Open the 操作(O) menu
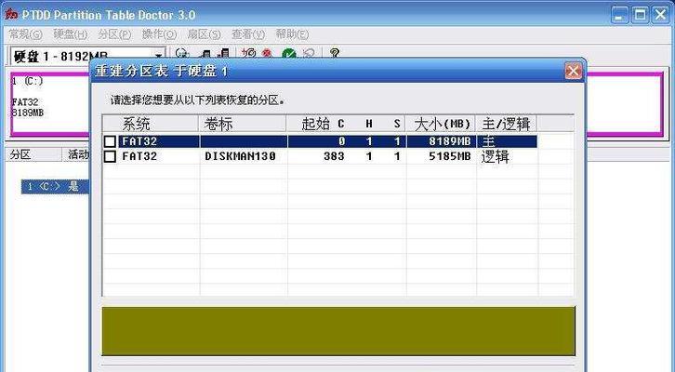The height and width of the screenshot is (372, 675). [159, 34]
